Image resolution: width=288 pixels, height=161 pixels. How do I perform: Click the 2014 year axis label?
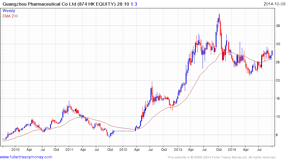tap(232, 149)
